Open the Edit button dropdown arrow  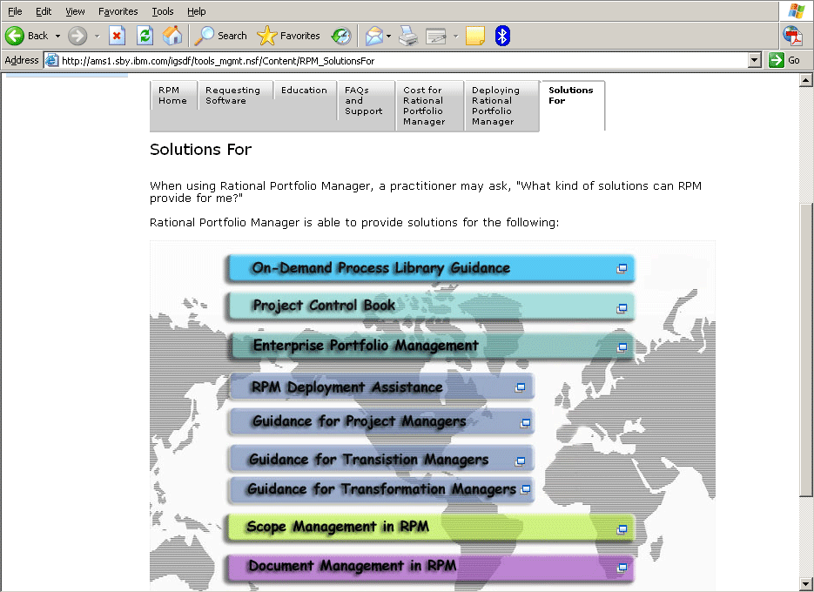[456, 36]
